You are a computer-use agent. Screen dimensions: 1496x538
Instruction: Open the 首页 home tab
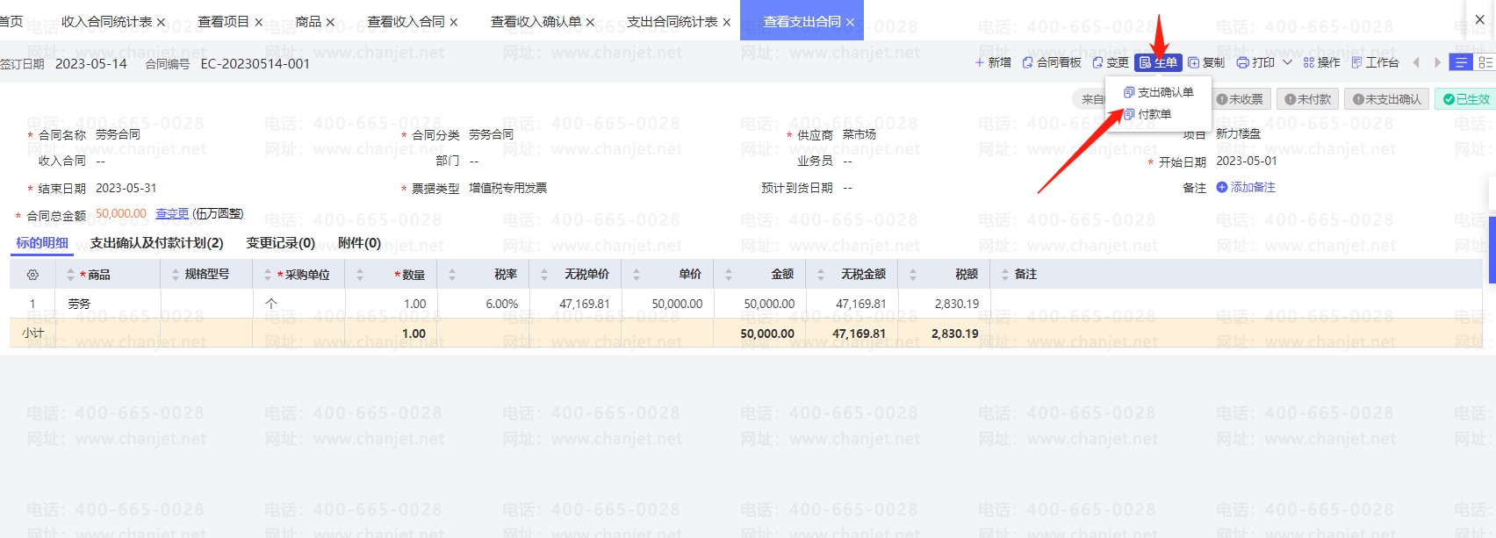point(11,21)
